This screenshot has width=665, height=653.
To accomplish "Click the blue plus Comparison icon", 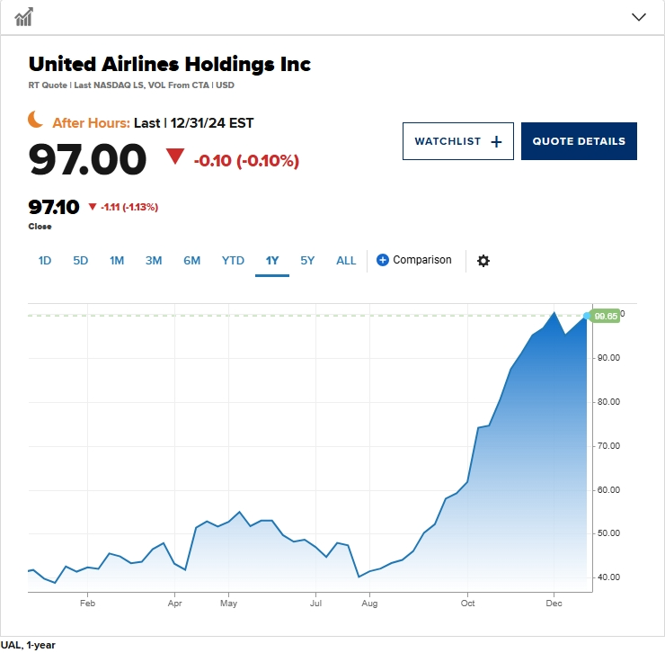I will click(382, 260).
